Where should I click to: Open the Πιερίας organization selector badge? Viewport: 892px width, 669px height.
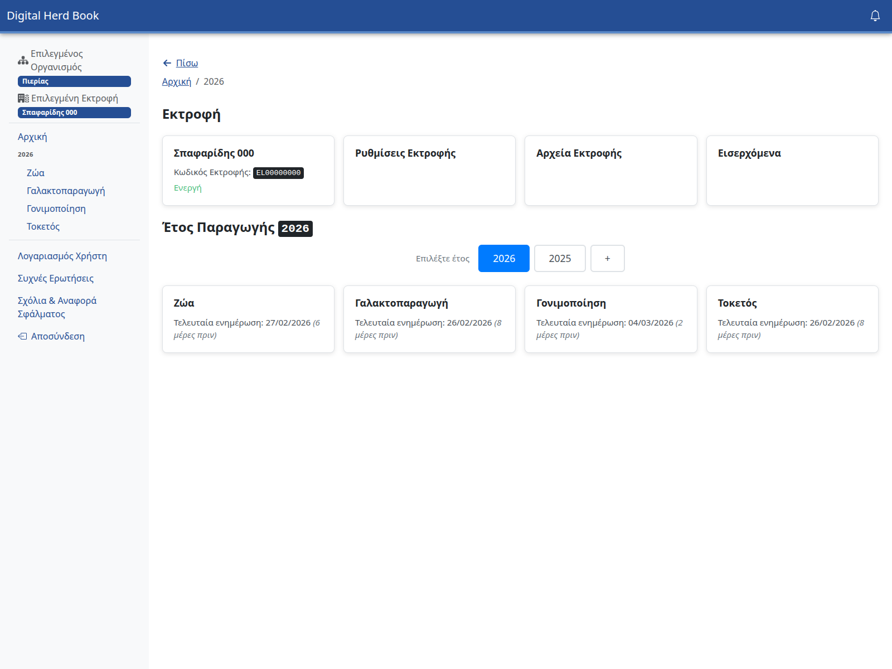click(74, 81)
